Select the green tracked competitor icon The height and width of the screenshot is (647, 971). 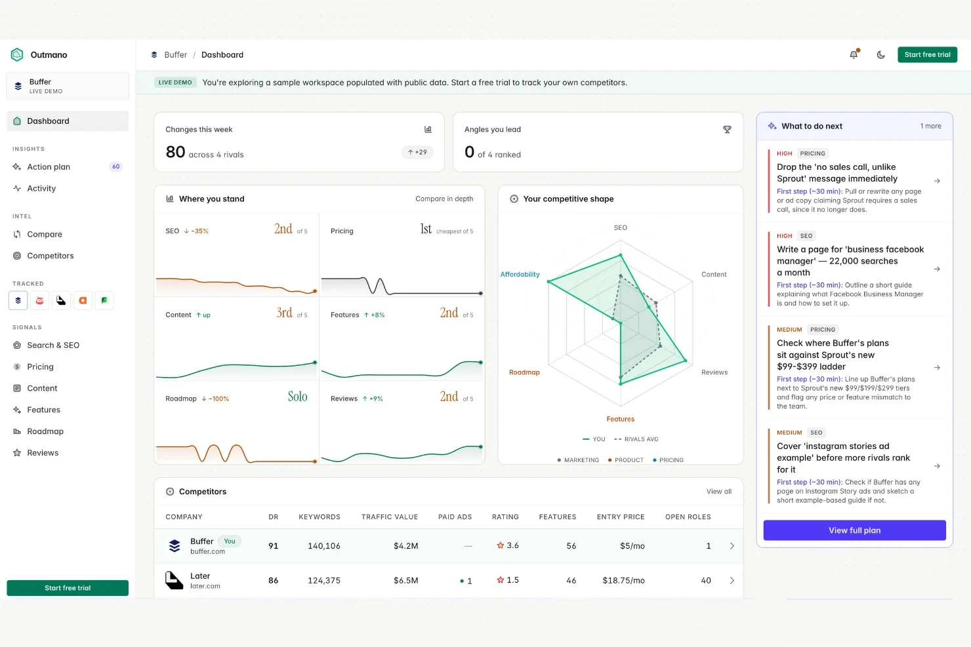[104, 301]
